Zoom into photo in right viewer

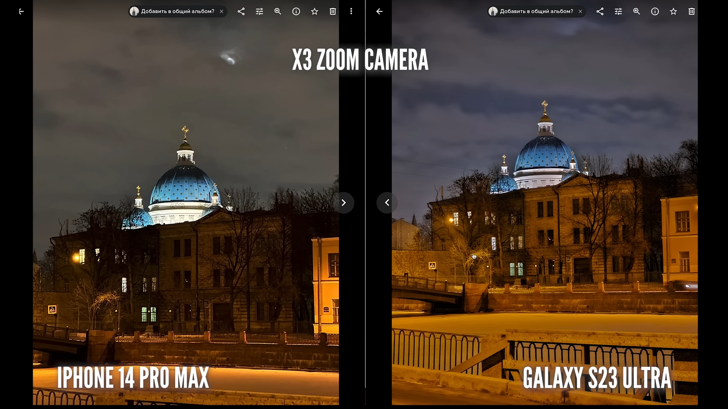pyautogui.click(x=637, y=11)
